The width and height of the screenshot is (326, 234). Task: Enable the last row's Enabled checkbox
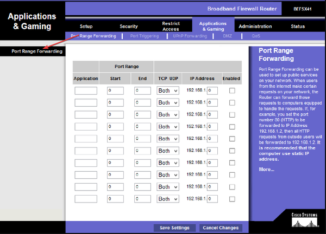[232, 199]
